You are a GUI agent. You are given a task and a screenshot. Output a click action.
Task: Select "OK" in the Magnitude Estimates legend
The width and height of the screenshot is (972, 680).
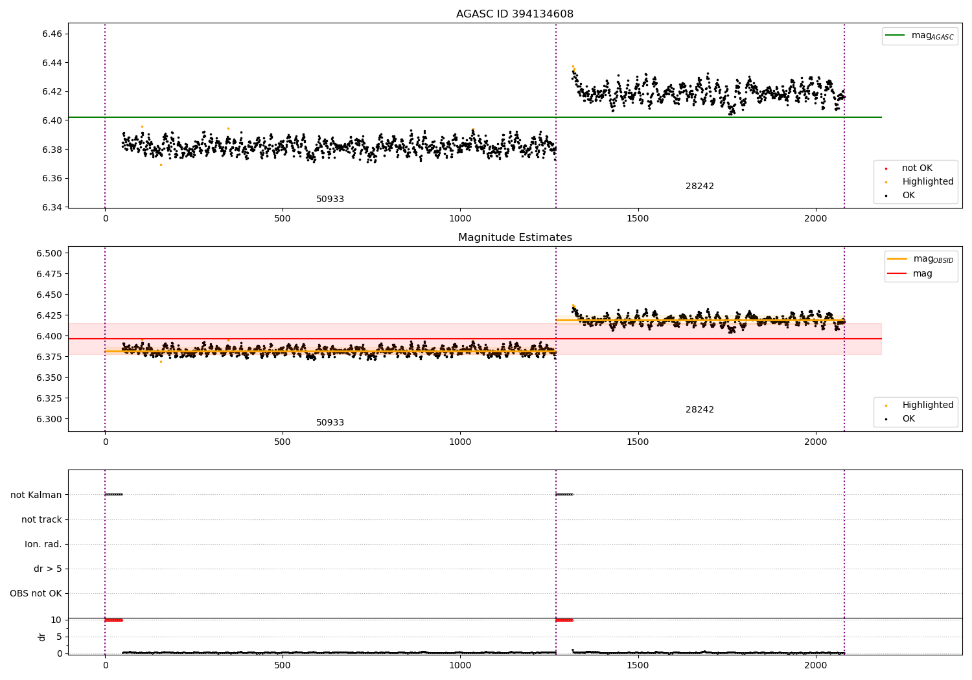pos(908,419)
